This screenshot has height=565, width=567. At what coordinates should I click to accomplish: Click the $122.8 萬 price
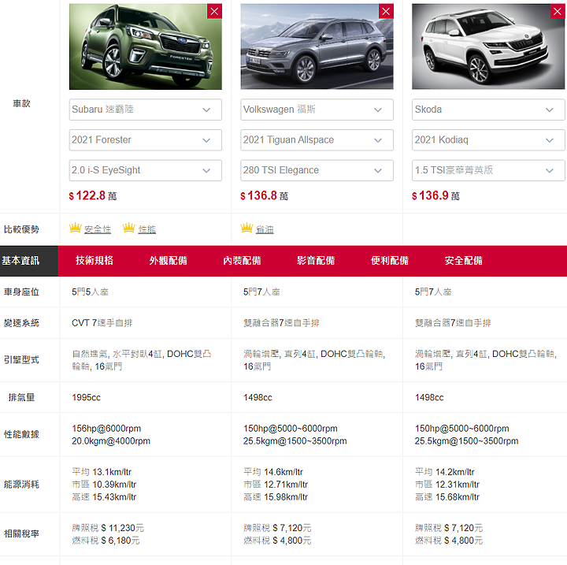93,195
